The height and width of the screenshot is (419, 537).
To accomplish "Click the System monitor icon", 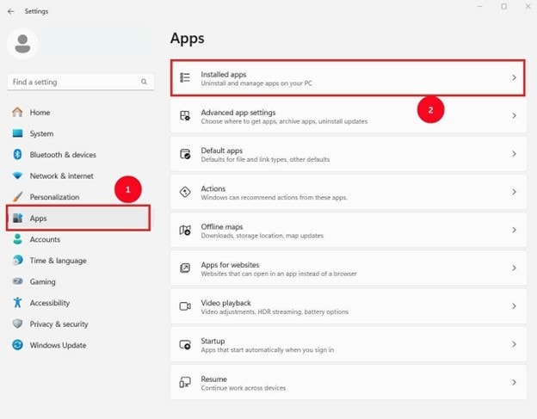I will tap(17, 133).
